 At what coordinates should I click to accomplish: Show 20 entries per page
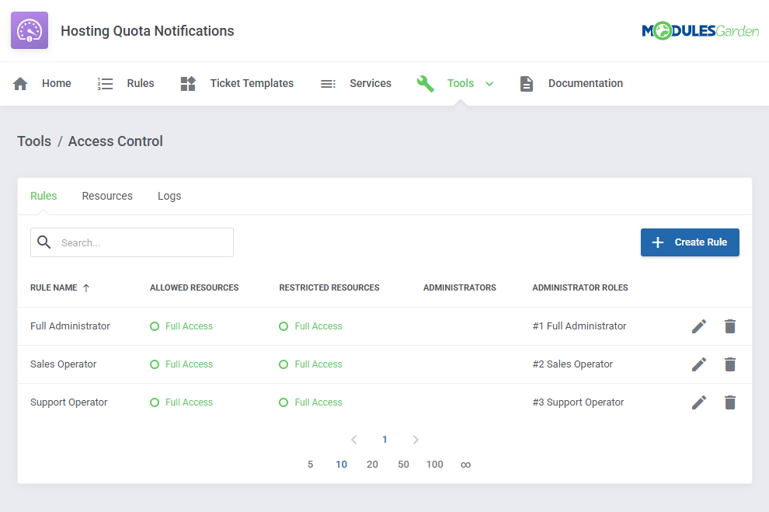coord(372,465)
